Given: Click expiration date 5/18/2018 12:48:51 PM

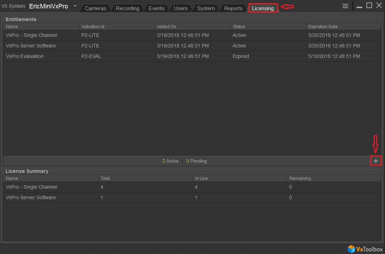Looking at the screenshot, I should tap(334, 56).
